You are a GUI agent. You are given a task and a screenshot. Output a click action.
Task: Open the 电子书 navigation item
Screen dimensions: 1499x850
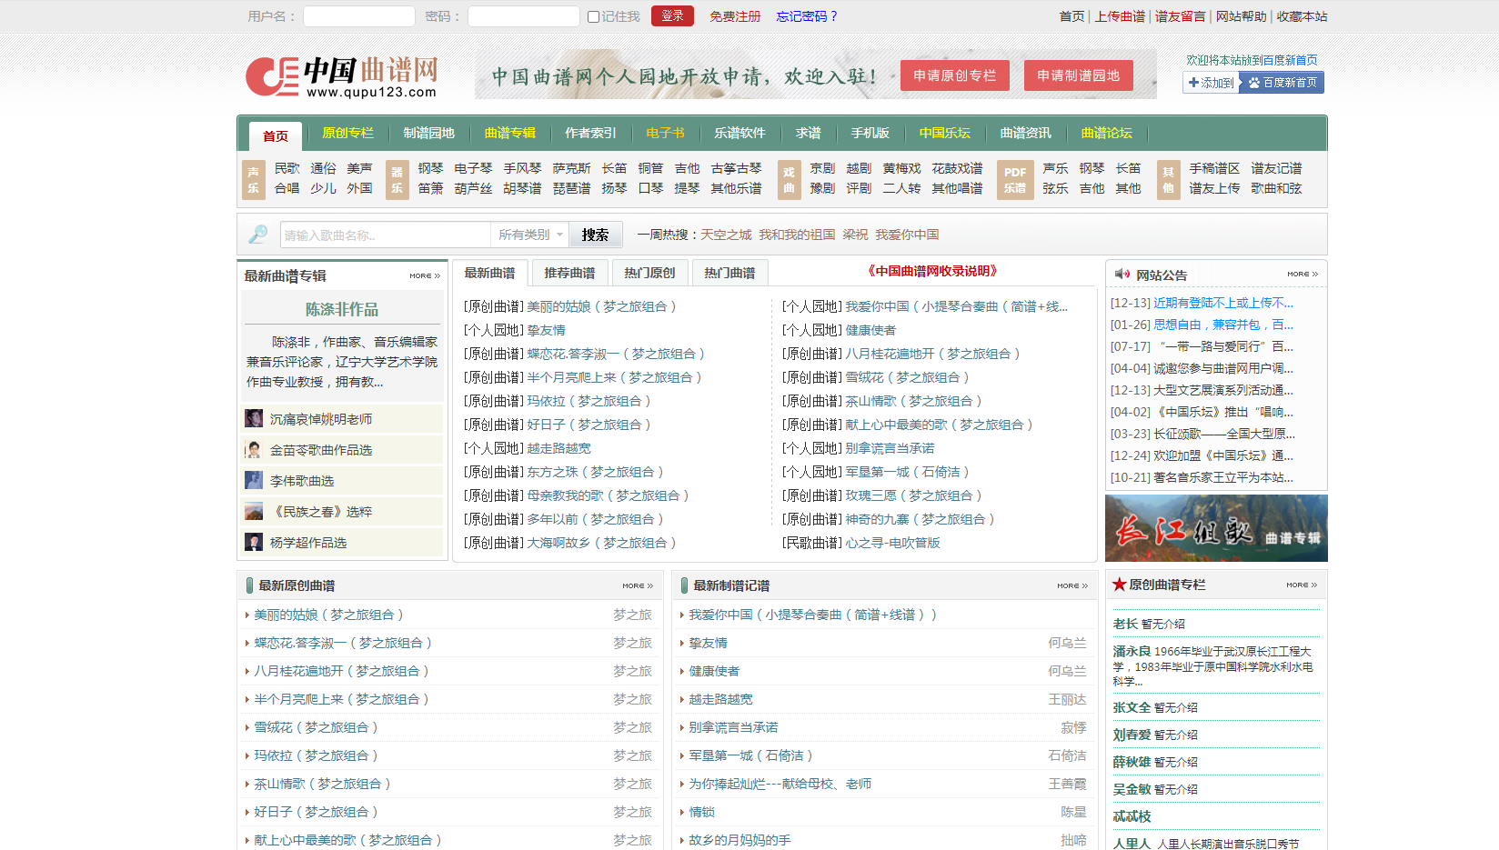(665, 133)
